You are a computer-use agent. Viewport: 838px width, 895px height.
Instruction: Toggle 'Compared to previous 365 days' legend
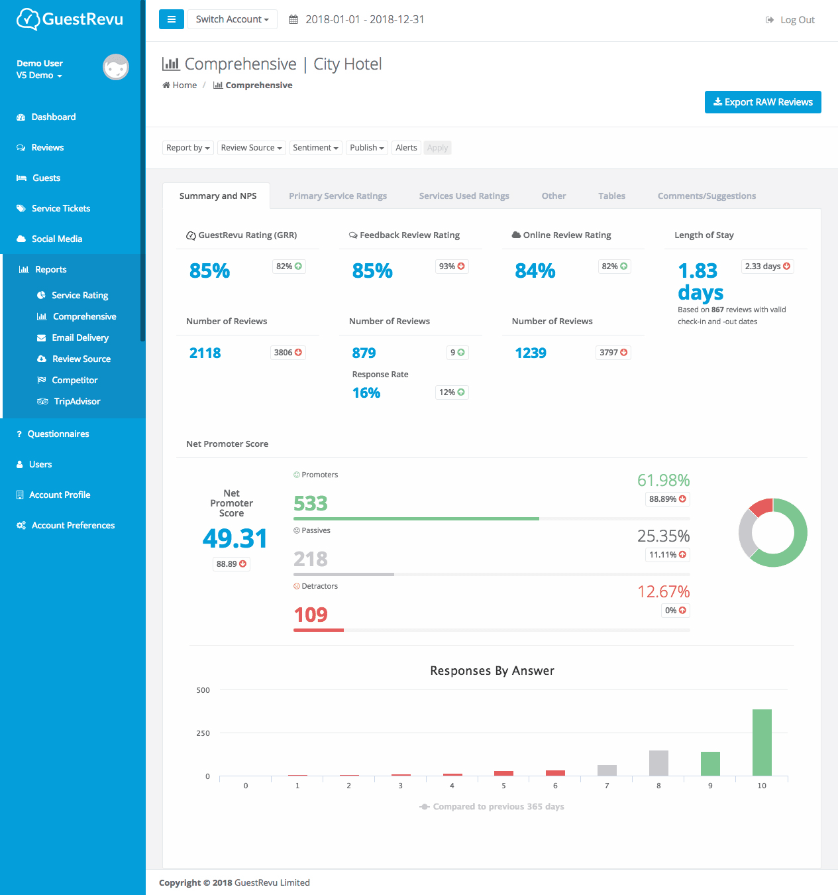tap(492, 807)
